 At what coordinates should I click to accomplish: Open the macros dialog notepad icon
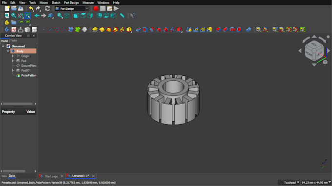click(x=109, y=9)
